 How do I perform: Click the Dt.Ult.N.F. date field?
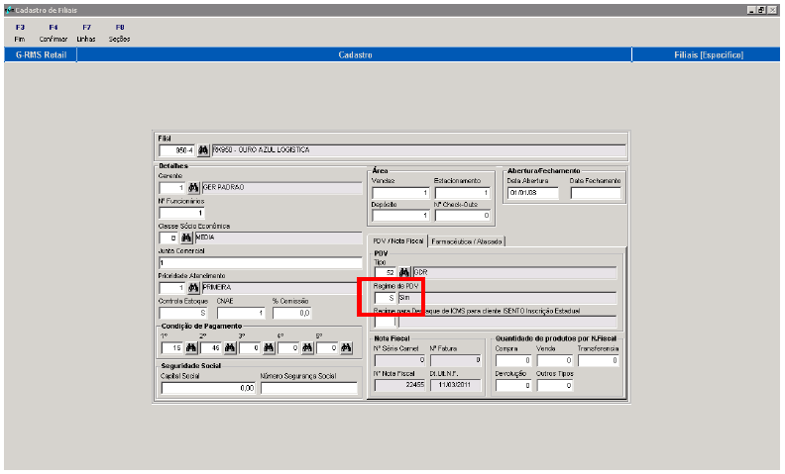(456, 386)
